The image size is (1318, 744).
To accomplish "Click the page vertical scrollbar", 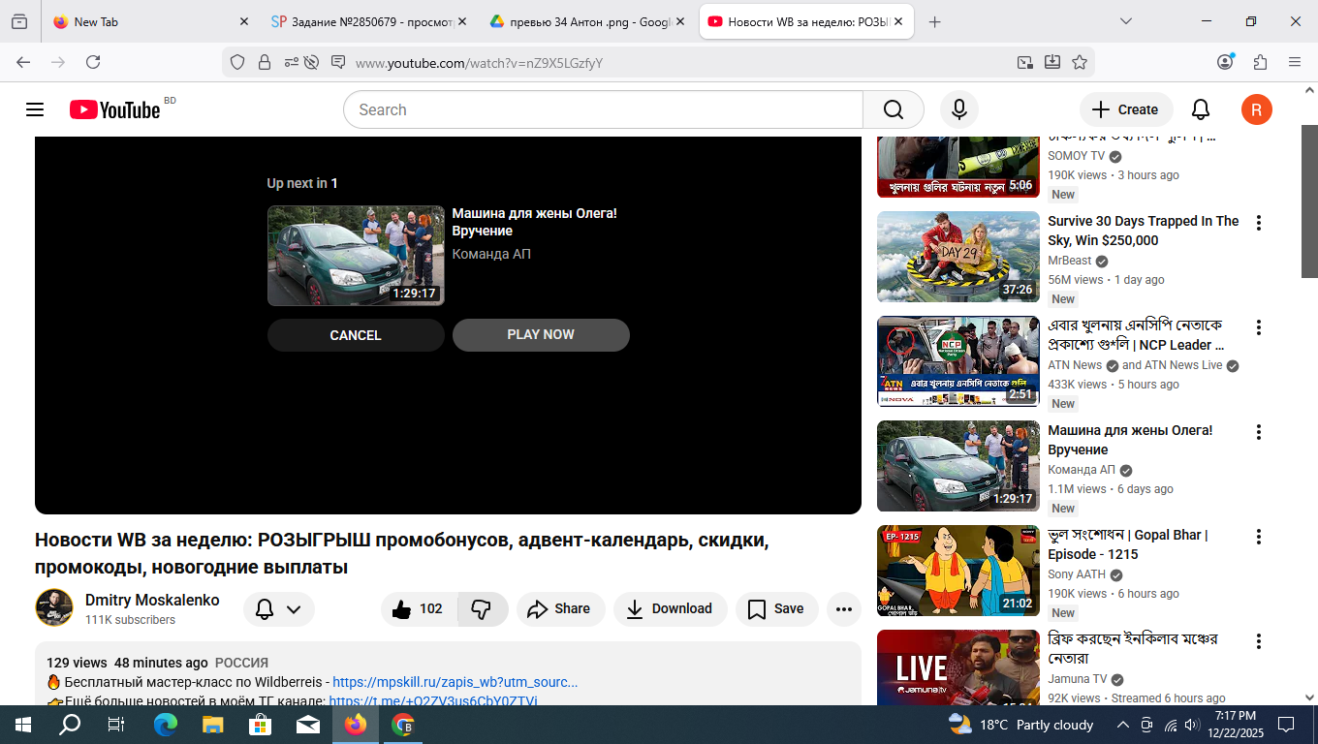I will click(x=1309, y=201).
